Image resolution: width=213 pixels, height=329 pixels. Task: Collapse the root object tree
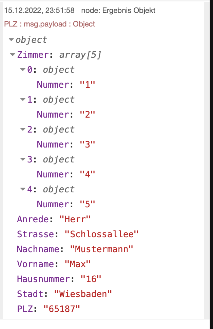[x=12, y=40]
